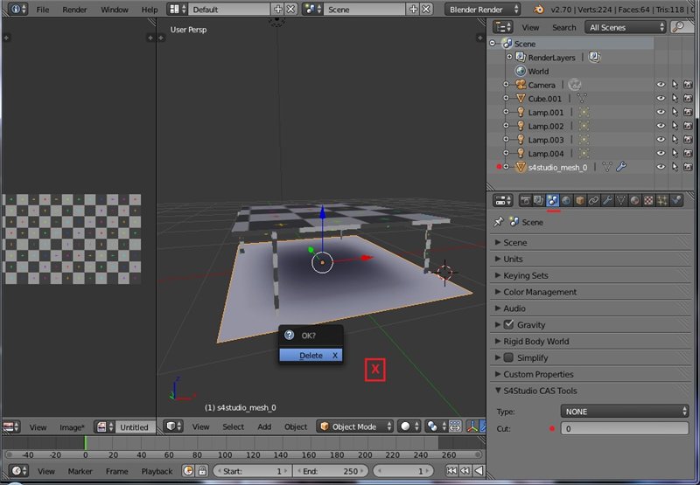Open the Object Mode dropdown
Viewport: 700px width, 485px height.
click(354, 426)
